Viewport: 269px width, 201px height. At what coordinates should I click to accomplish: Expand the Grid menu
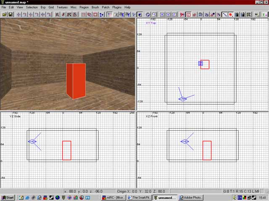point(51,7)
